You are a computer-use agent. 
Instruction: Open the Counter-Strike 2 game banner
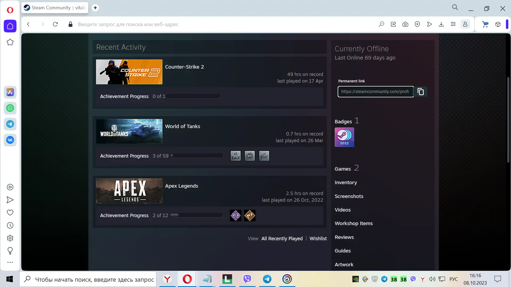coord(129,72)
